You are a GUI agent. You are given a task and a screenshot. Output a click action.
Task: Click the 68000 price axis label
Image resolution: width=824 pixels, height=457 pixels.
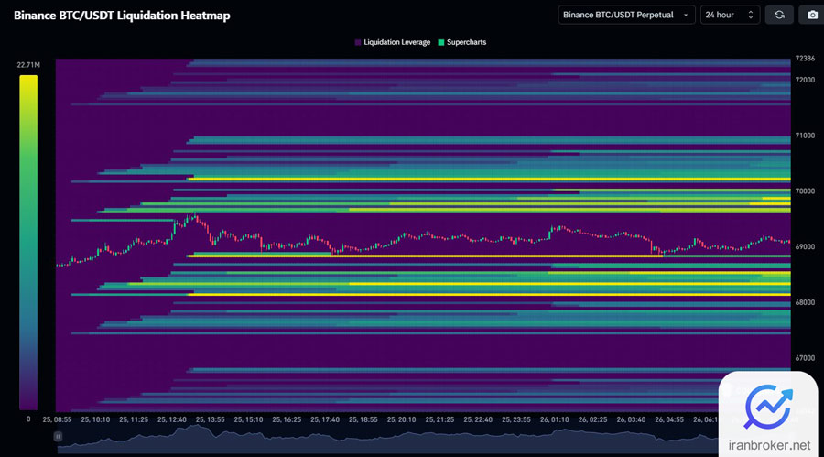click(805, 302)
